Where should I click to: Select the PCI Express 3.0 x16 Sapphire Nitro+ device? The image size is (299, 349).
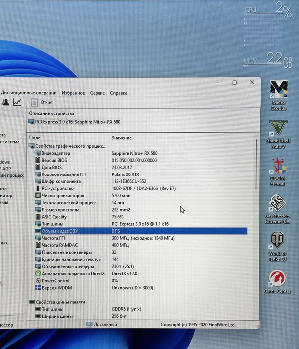(x=75, y=122)
